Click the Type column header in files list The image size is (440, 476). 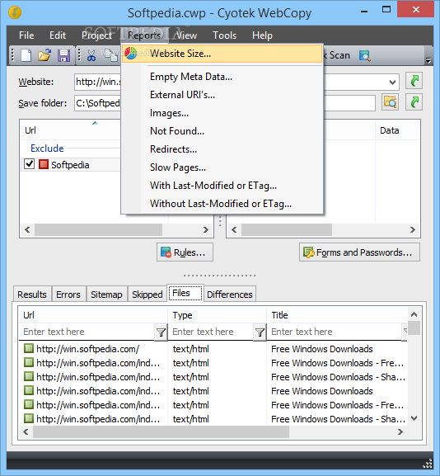(218, 315)
